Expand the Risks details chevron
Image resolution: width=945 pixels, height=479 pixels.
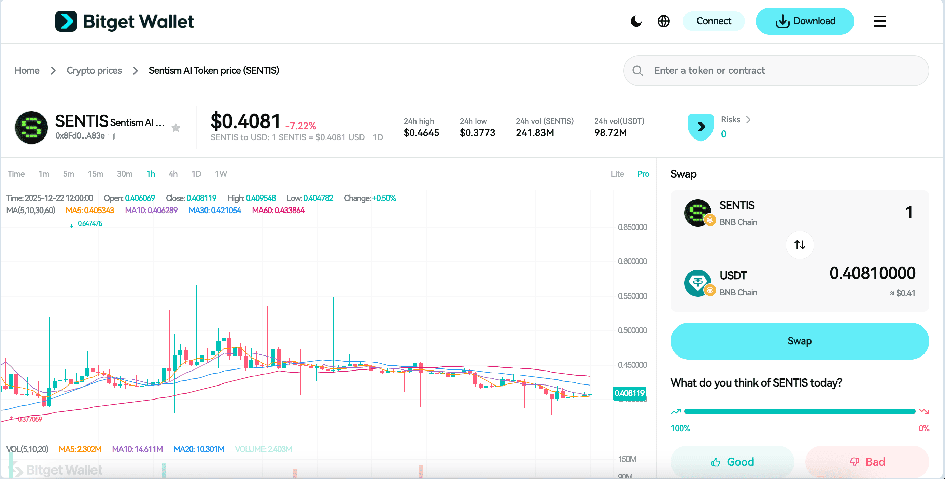pos(748,120)
